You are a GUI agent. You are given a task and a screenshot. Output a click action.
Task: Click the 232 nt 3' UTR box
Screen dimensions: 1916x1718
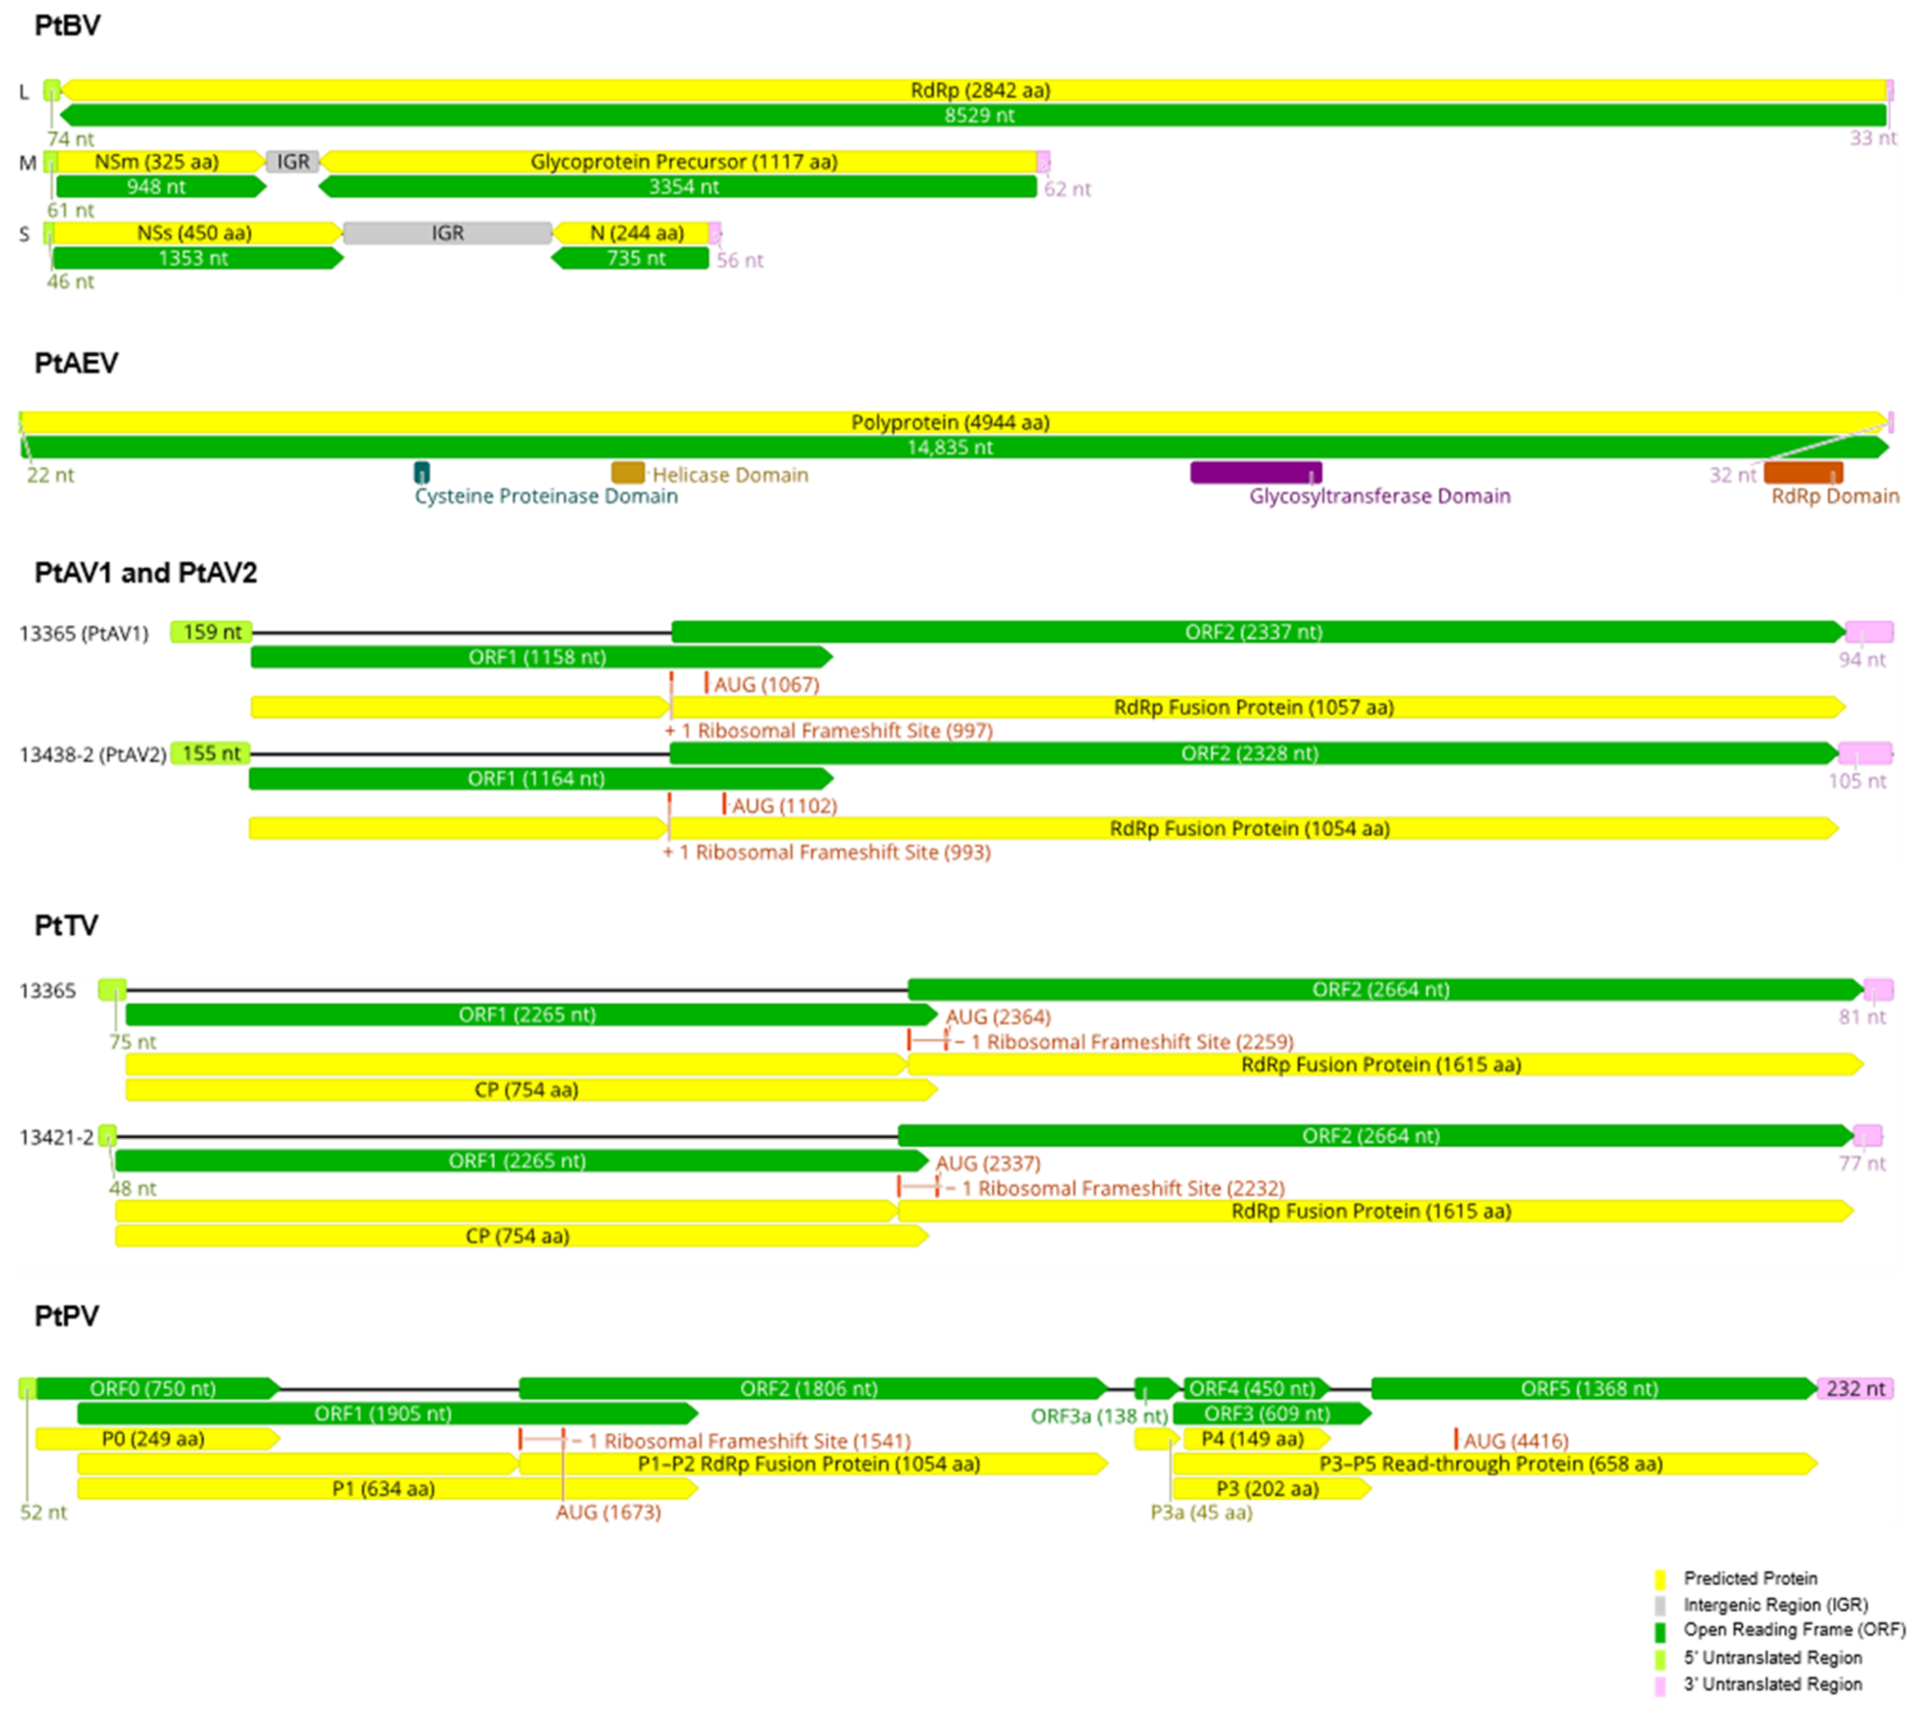click(1855, 1388)
